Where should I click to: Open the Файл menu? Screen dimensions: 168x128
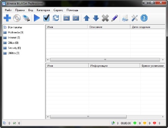click(8, 10)
